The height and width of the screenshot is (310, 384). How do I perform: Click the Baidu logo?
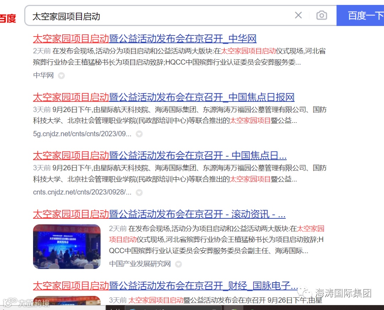(8, 18)
